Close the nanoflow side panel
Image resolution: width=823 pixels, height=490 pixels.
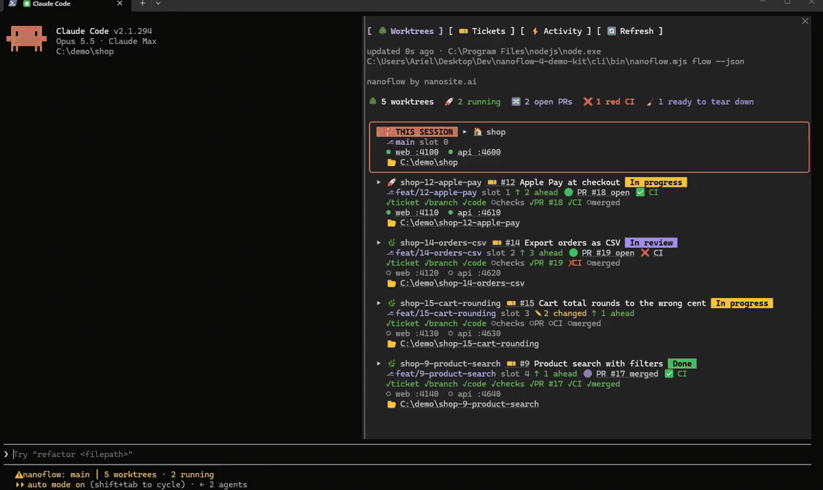click(805, 21)
